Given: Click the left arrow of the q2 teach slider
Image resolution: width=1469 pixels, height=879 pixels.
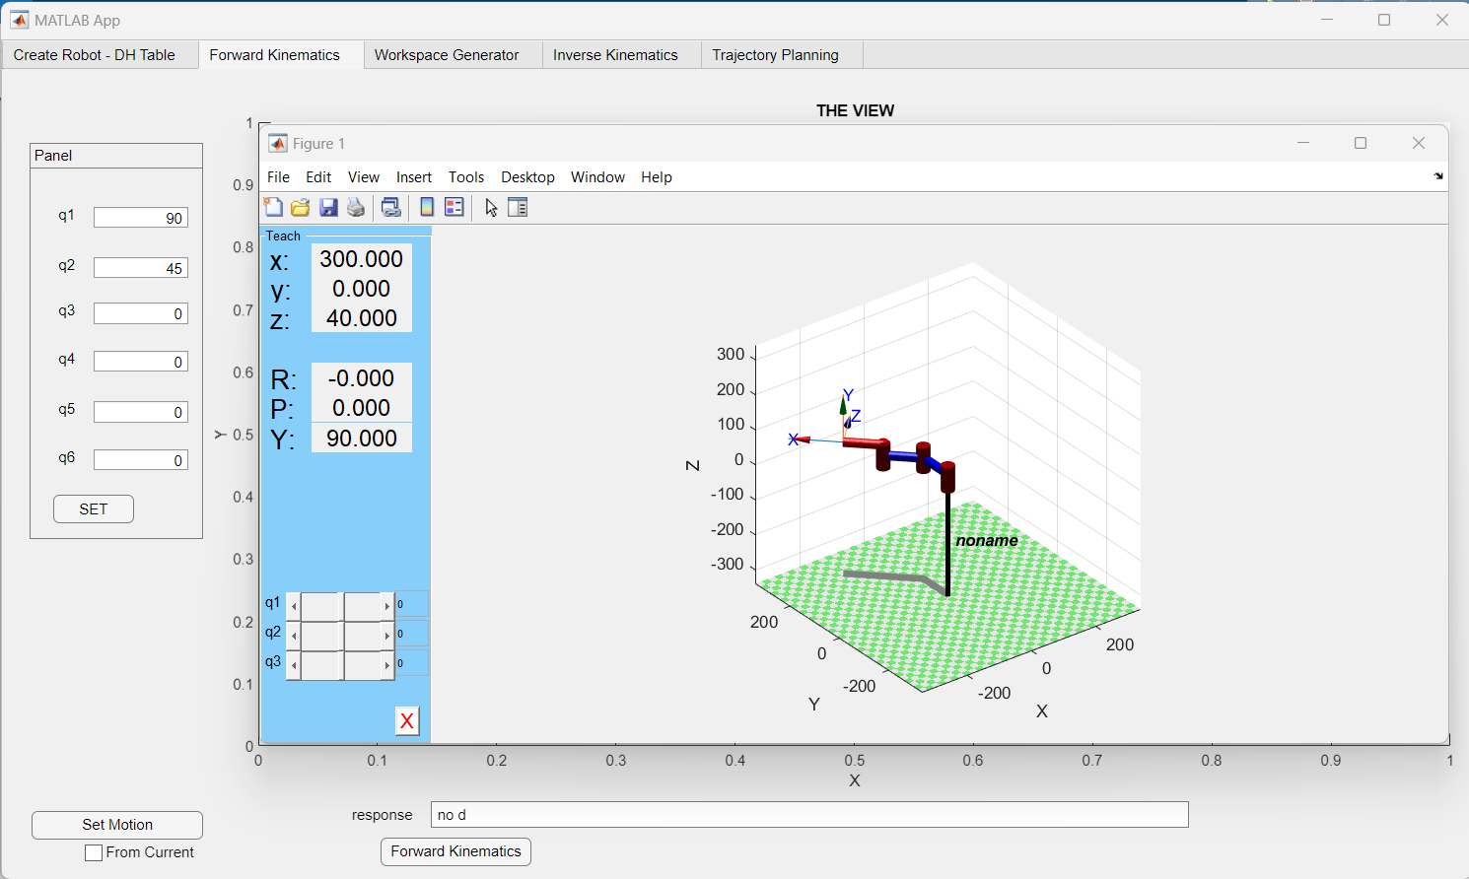Looking at the screenshot, I should 294,636.
